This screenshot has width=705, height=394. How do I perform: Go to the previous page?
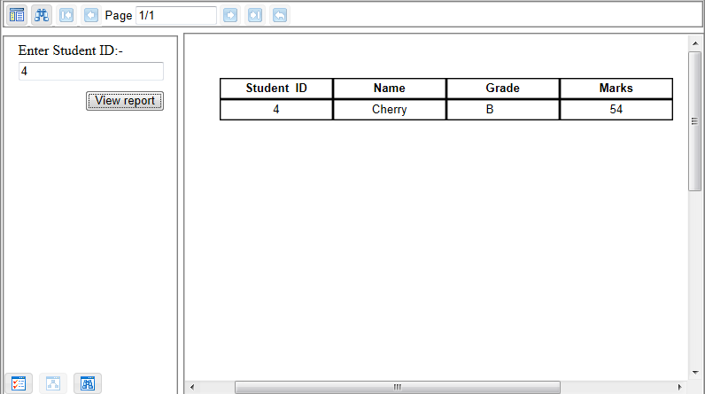91,15
